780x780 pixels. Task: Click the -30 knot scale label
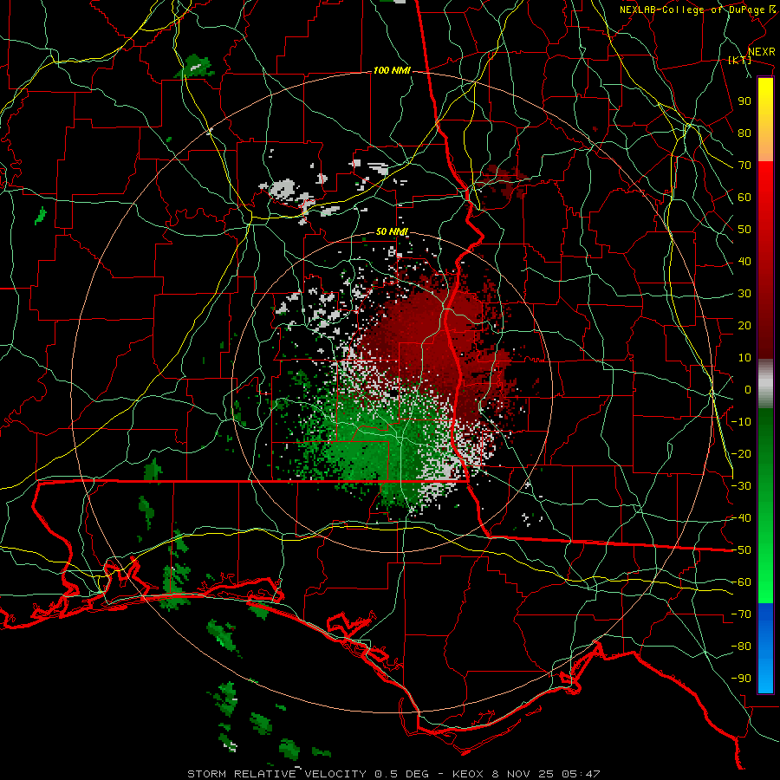point(741,486)
